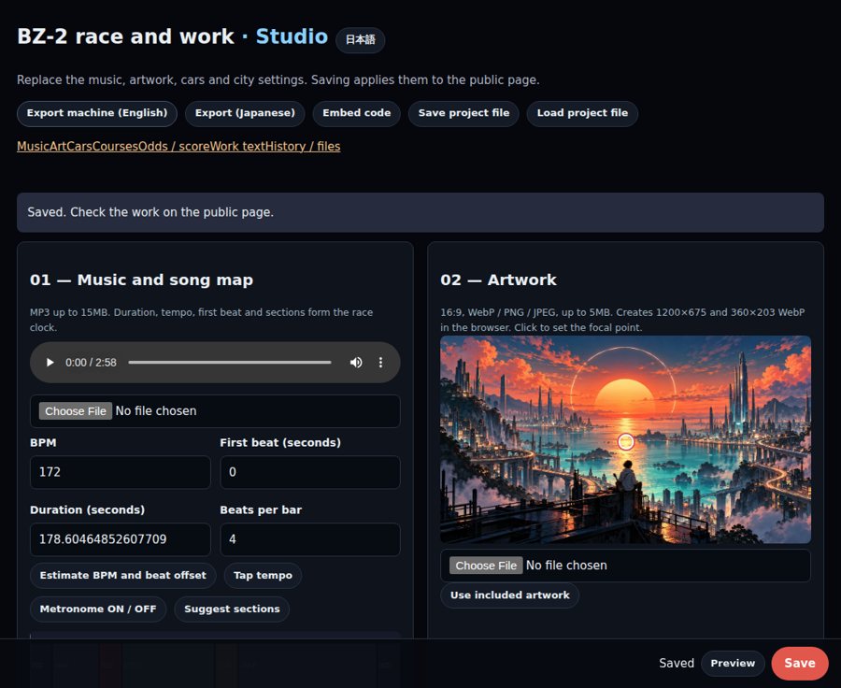Open the Work text link
Viewport: 841px width, 688px height.
(x=235, y=147)
